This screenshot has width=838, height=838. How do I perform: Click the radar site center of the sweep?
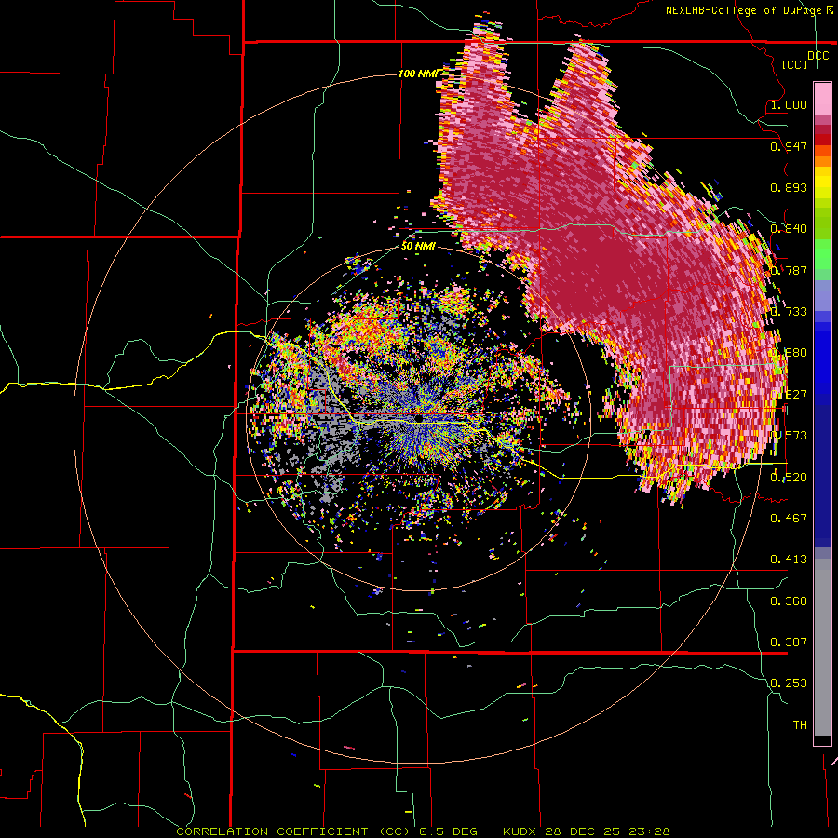click(418, 419)
